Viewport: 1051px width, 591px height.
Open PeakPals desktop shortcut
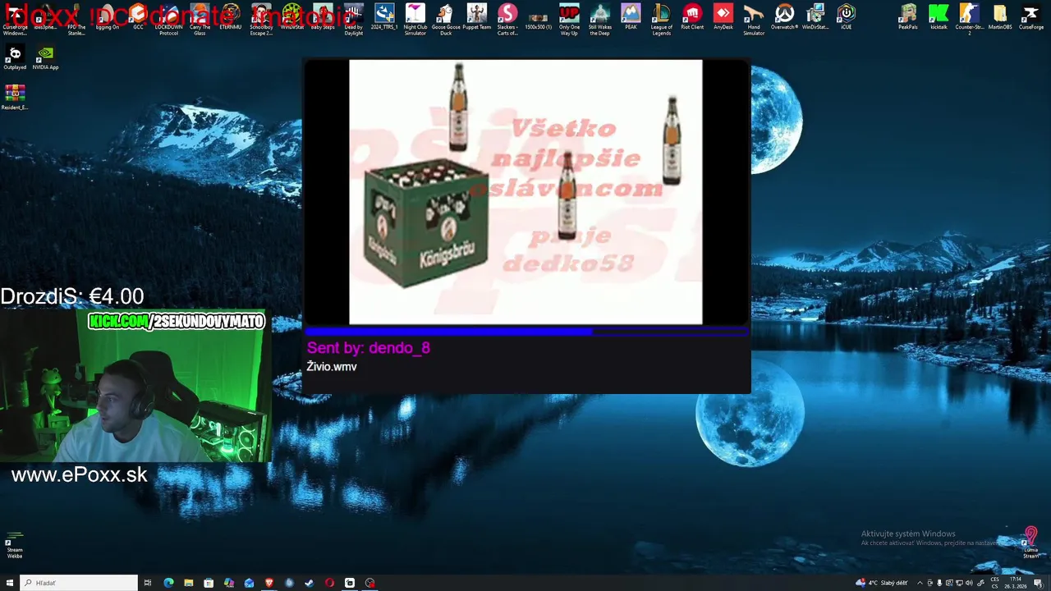(907, 17)
